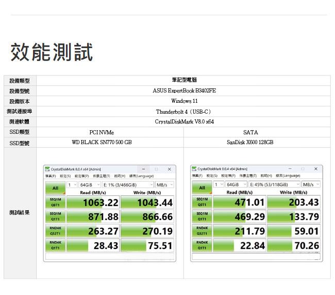This screenshot has width=335, height=295.
Task: Run All tests in the SanDisk X600 window
Action: (202, 189)
